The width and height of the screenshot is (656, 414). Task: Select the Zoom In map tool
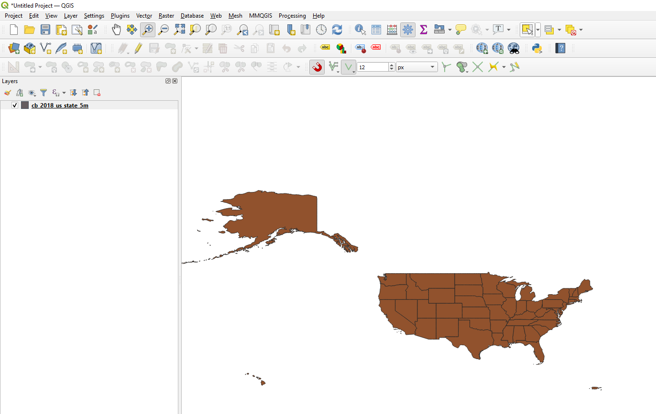(x=147, y=29)
